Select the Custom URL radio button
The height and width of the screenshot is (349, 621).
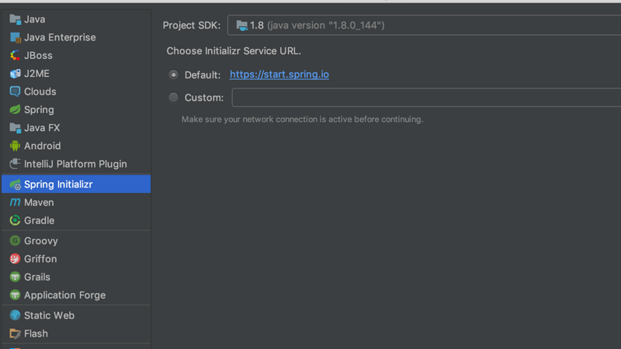173,98
